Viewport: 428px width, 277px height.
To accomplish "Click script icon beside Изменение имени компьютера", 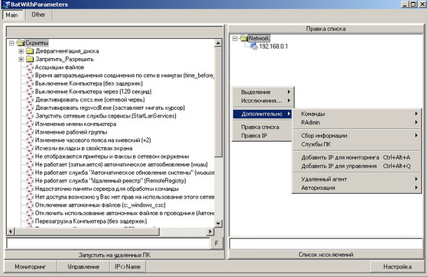I will (x=30, y=124).
